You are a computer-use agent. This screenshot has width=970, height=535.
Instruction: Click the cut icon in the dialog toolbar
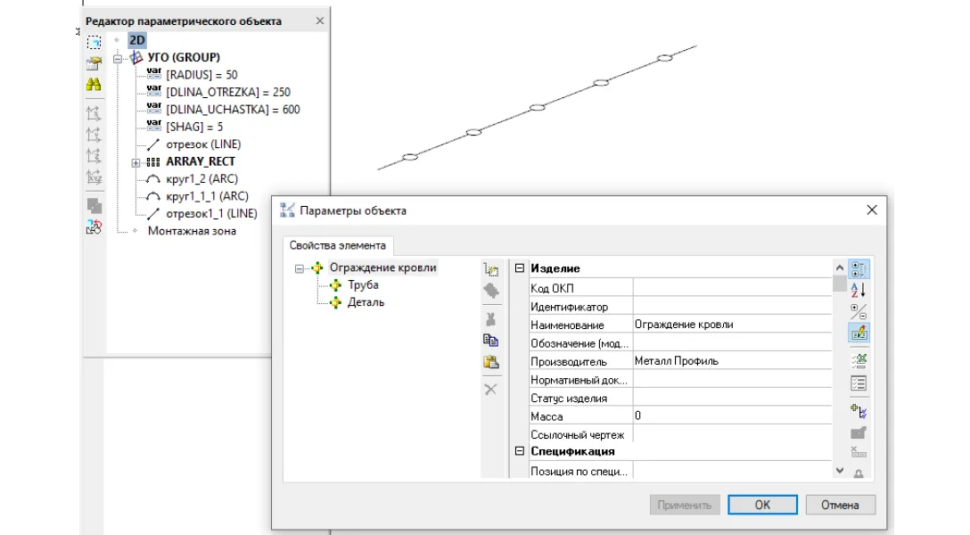click(491, 319)
